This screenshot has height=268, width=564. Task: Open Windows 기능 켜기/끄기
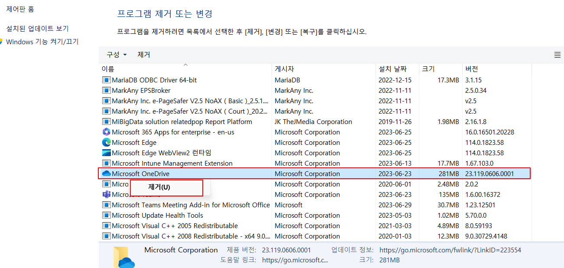pyautogui.click(x=41, y=42)
